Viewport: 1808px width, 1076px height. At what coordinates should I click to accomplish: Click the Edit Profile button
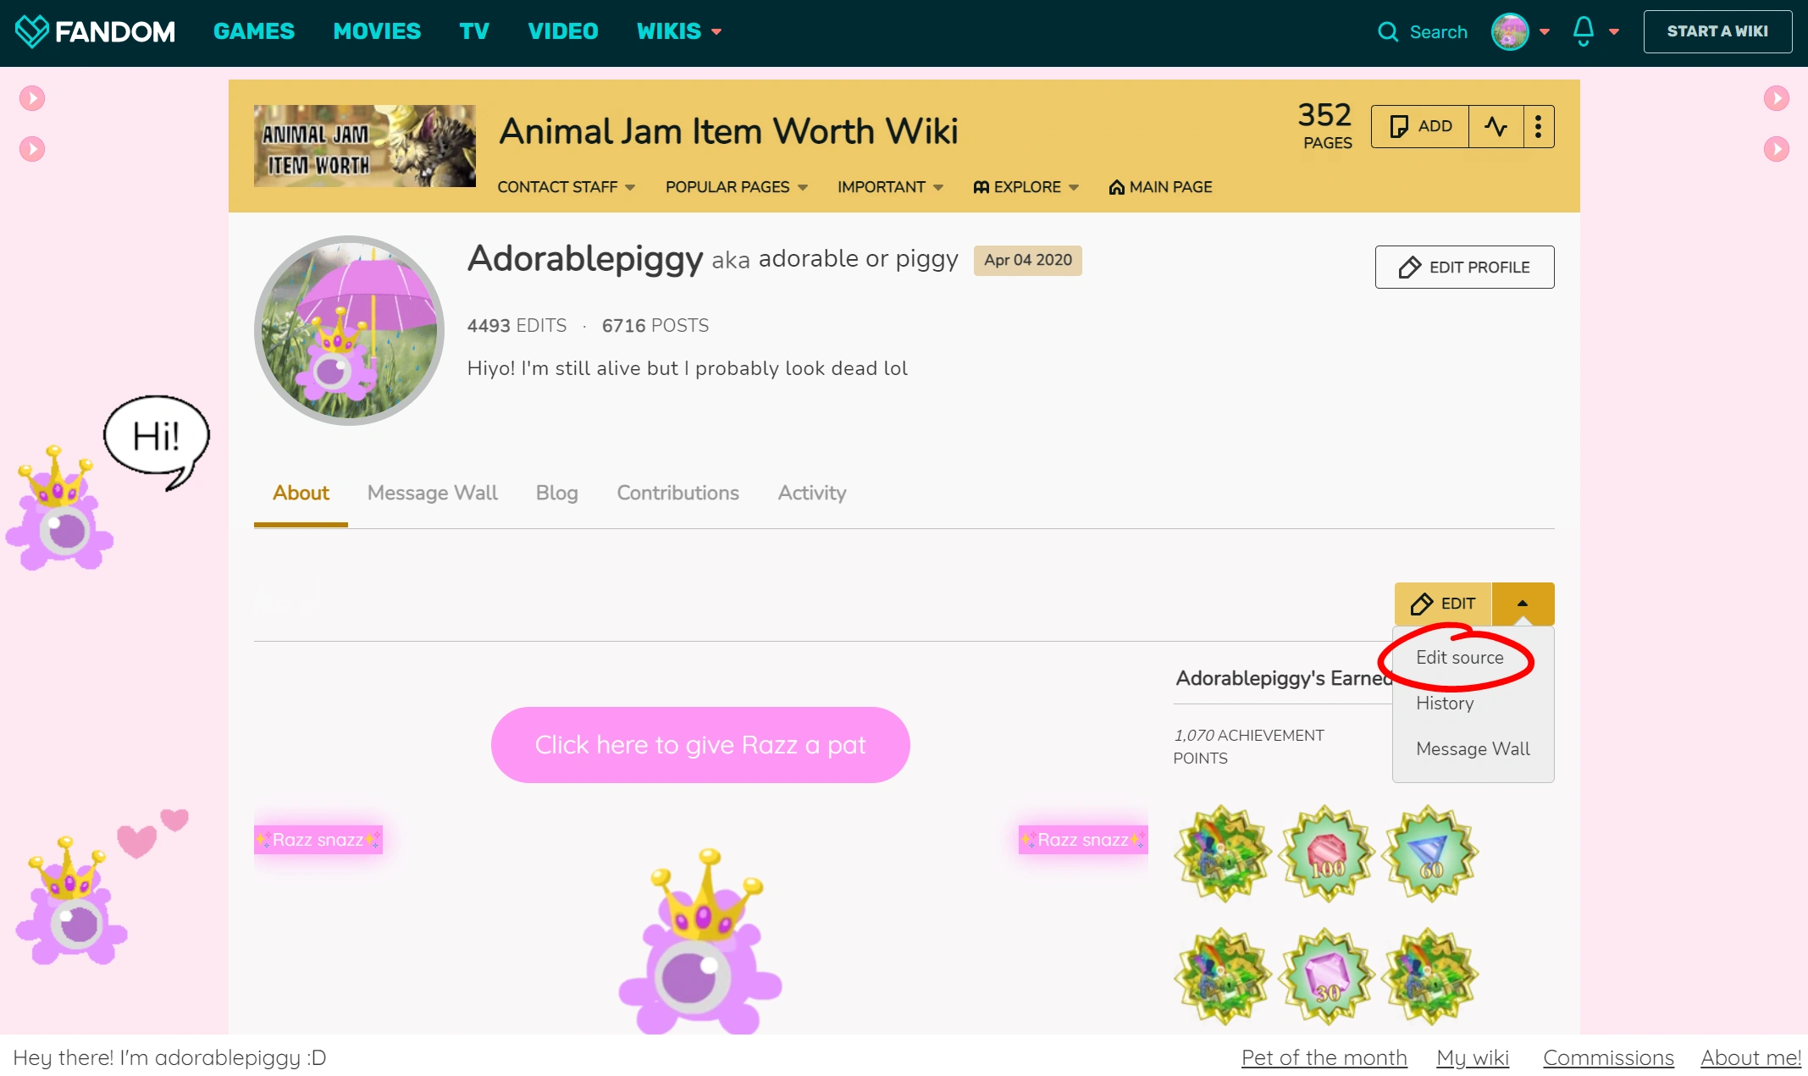click(x=1464, y=268)
